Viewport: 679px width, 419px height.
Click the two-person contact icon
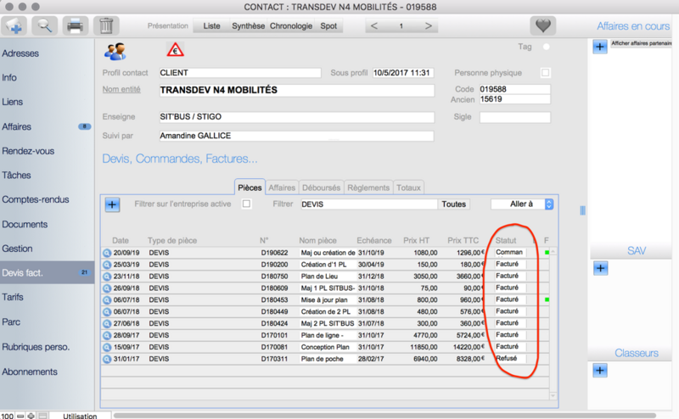coord(115,51)
